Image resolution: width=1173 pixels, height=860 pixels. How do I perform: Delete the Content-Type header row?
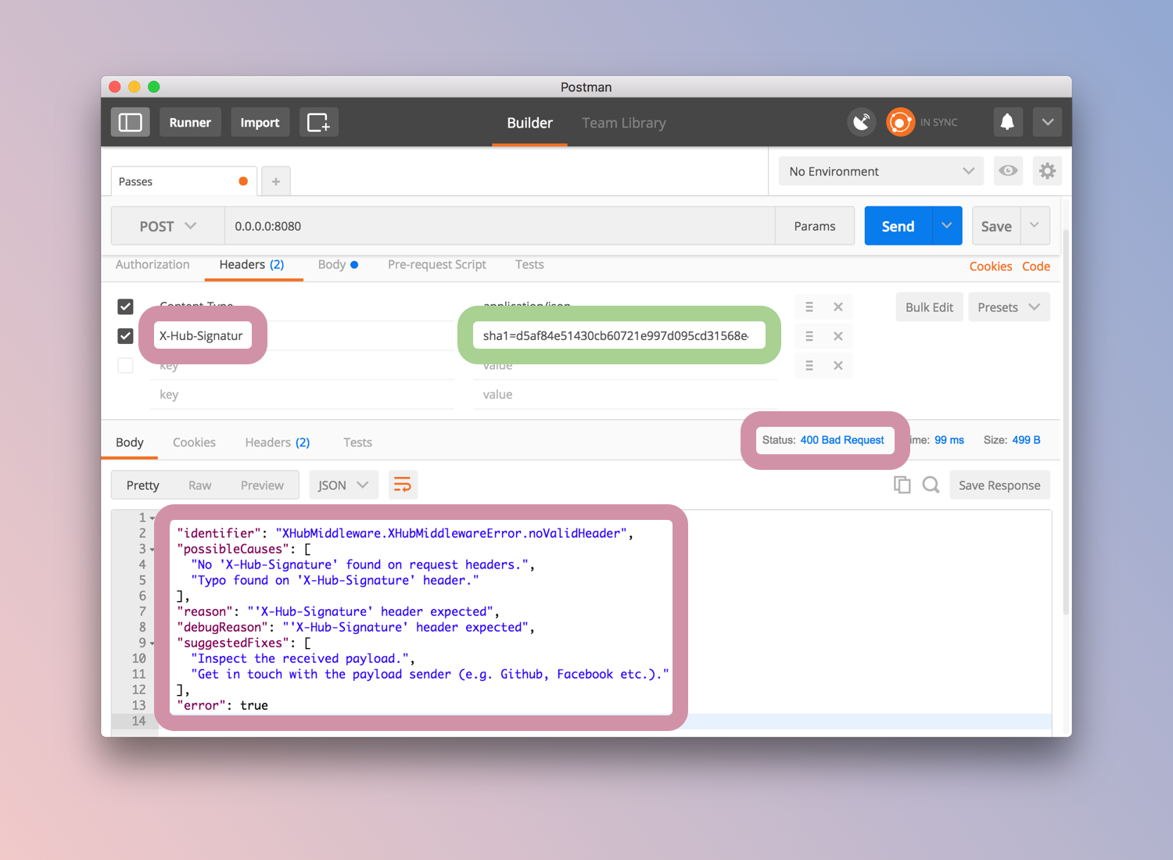[x=838, y=306]
